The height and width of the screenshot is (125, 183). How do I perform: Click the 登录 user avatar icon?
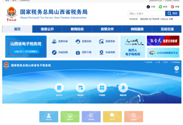pos(176,68)
